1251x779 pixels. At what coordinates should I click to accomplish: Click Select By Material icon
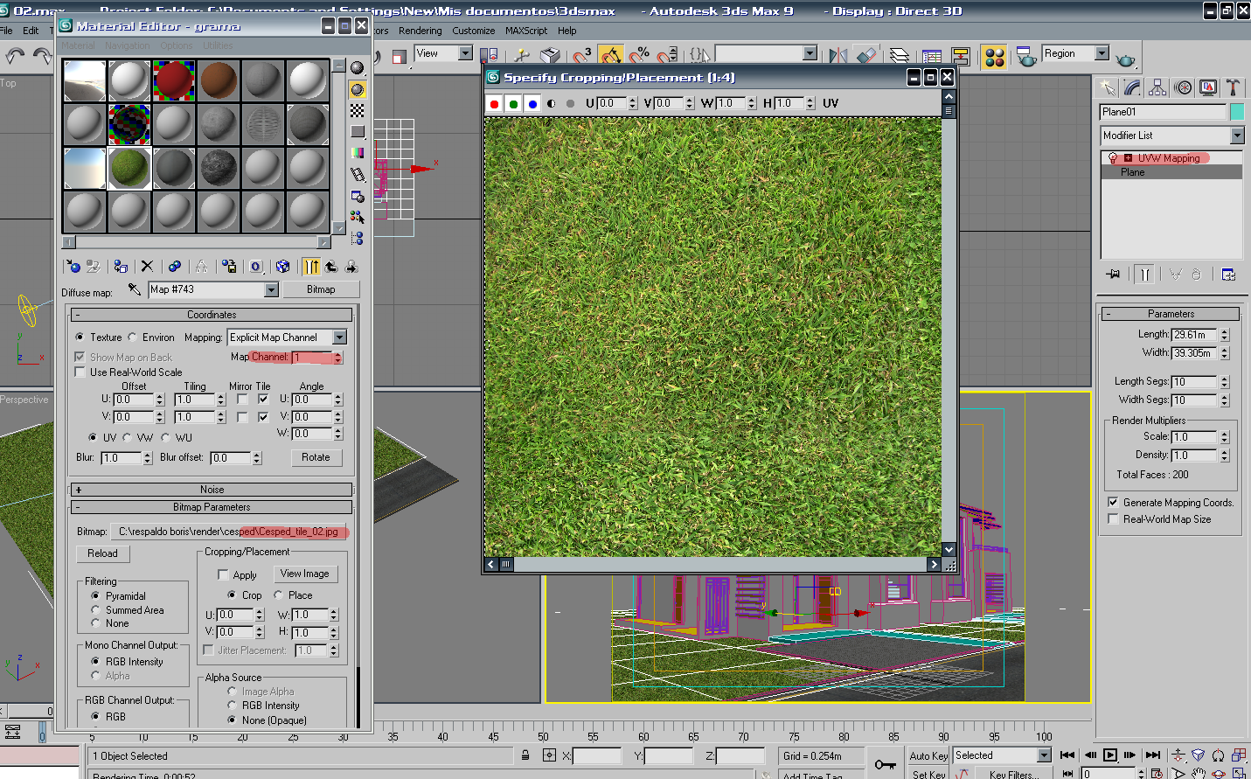[357, 217]
